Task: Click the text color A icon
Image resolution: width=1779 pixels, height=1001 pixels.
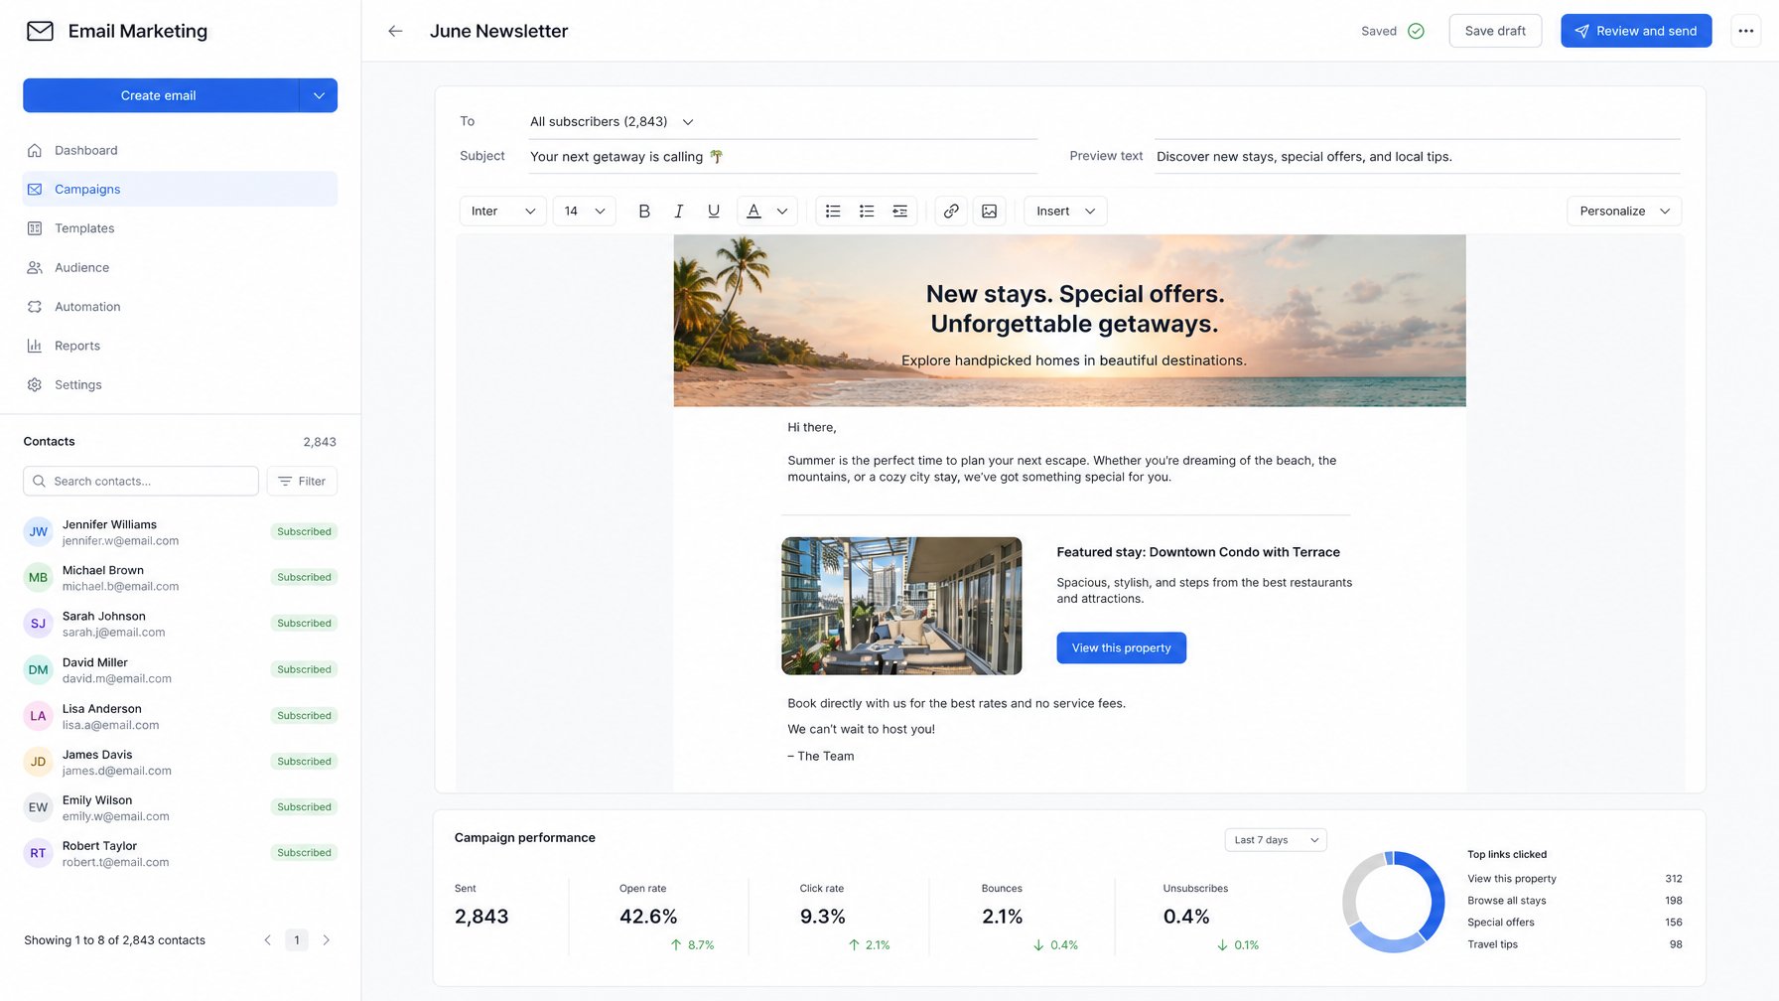Action: click(753, 211)
